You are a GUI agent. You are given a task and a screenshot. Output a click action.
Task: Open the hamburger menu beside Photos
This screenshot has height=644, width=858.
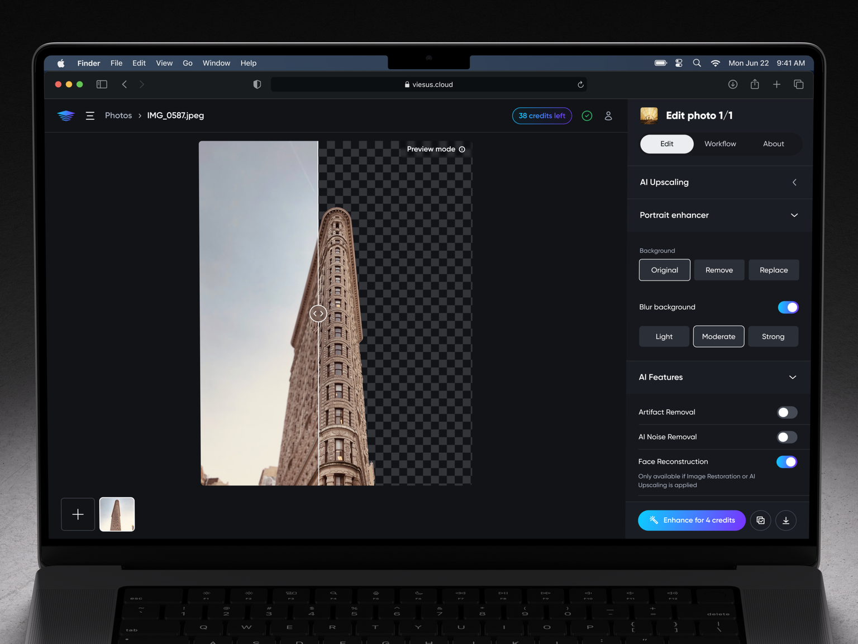(90, 116)
